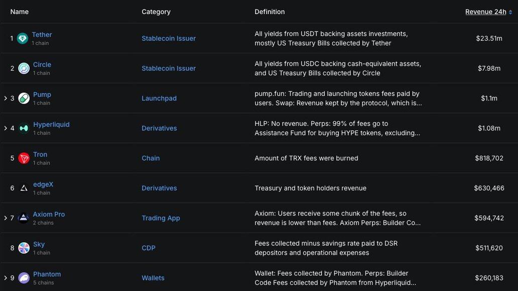
Task: Click the edgeX logo icon
Action: point(24,188)
